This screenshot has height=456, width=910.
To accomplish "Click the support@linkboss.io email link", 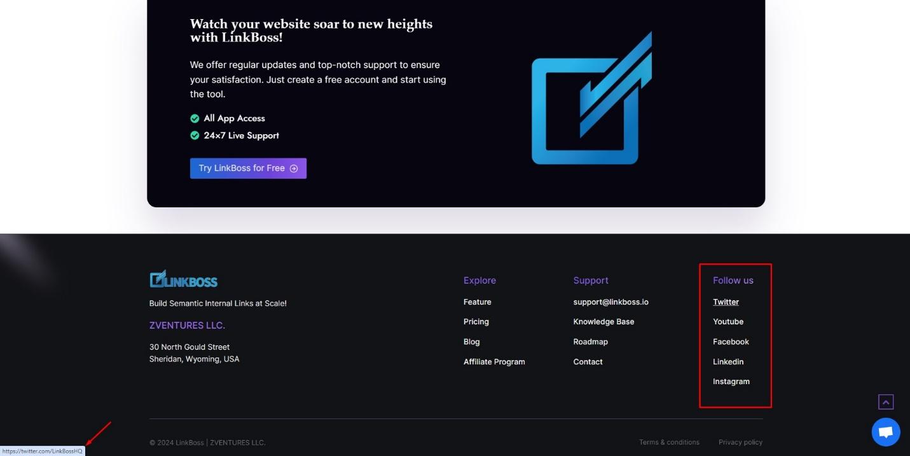I will [610, 302].
